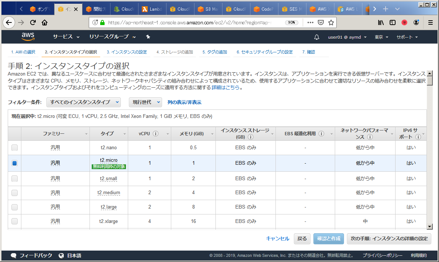Open the 現行世代 generation dropdown
439x262 pixels.
(x=145, y=102)
